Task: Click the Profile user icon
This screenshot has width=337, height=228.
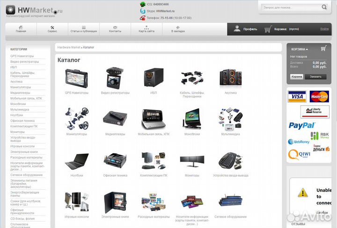Action: tap(237, 29)
